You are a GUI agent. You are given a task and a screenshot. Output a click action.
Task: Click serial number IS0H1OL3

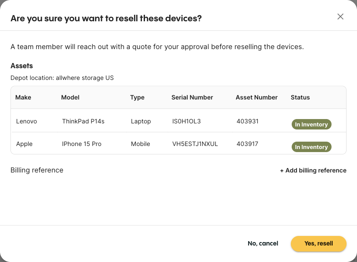point(186,121)
